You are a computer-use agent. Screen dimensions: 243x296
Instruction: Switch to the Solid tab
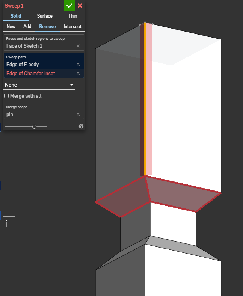click(x=16, y=16)
